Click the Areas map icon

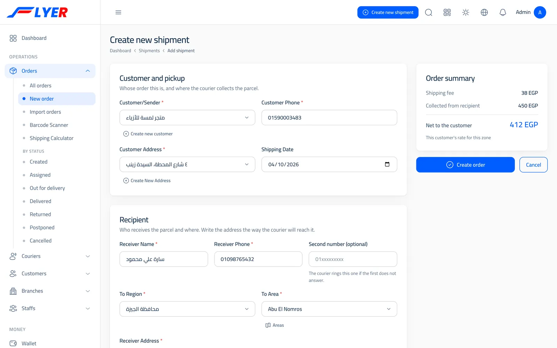[x=268, y=325]
